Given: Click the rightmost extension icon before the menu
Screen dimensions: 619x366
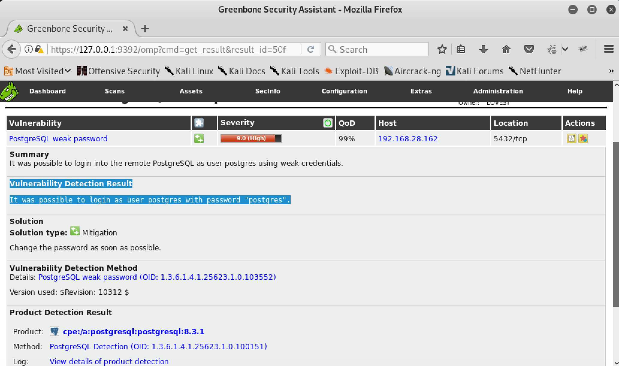Looking at the screenshot, I should tap(583, 49).
